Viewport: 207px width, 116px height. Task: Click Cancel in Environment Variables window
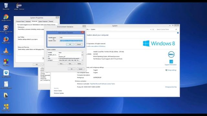pyautogui.click(x=81, y=69)
